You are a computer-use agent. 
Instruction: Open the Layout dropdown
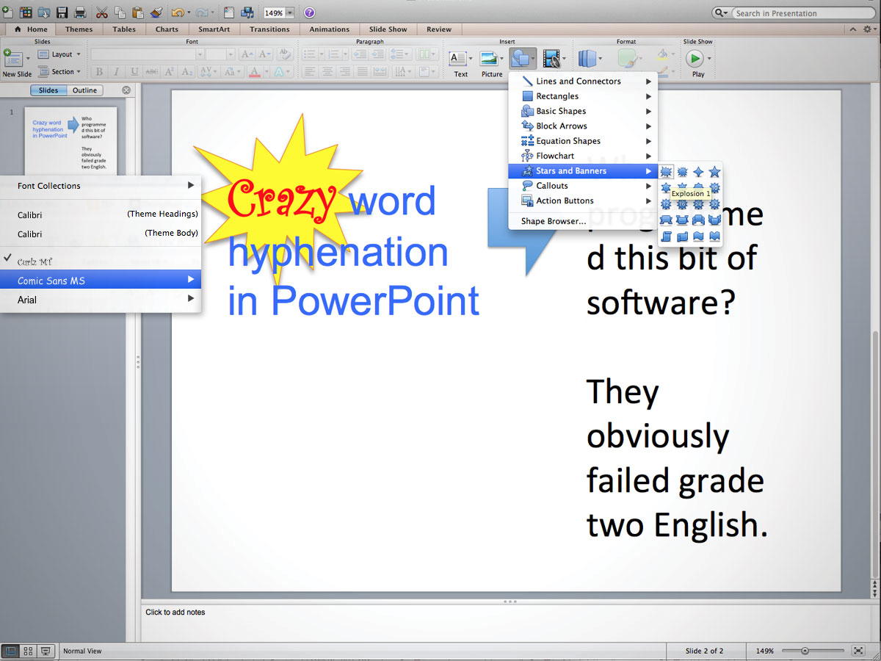click(60, 54)
